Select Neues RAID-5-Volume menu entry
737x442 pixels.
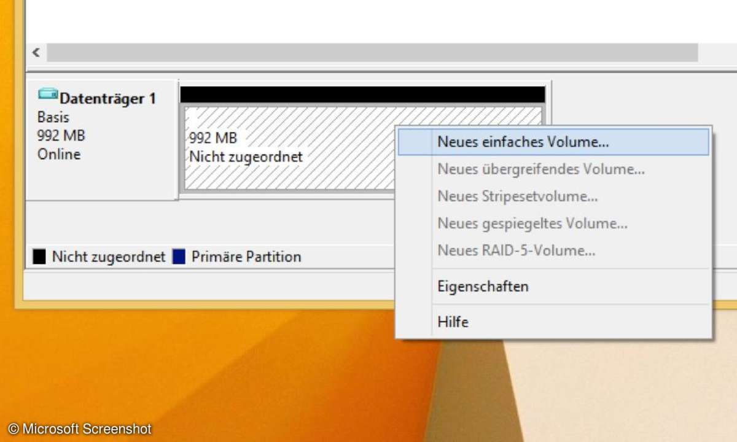coord(553,250)
